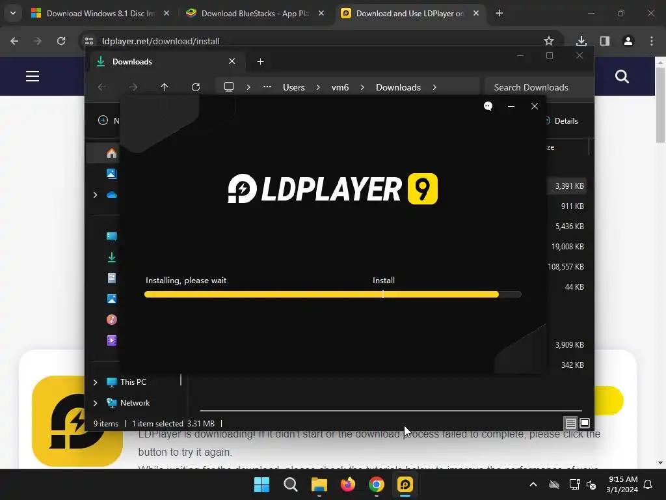
Task: Open Chrome tab search dropdown
Action: 13,13
